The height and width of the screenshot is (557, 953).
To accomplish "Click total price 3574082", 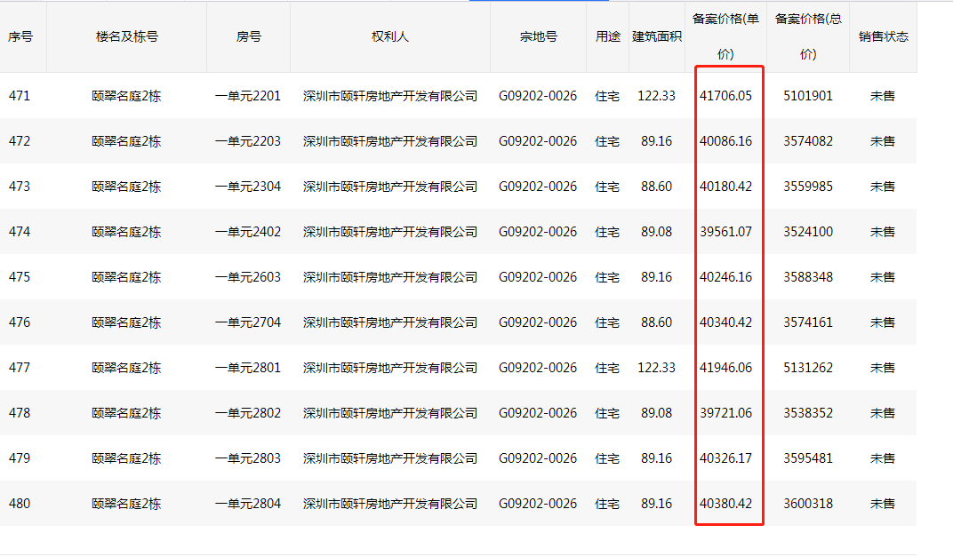I will tap(808, 141).
